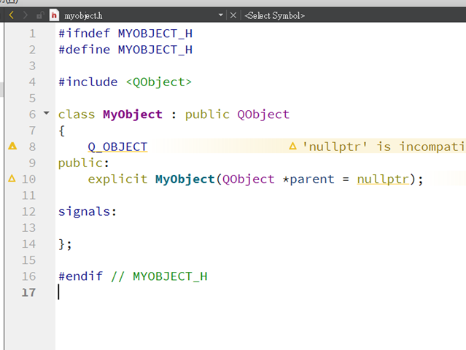This screenshot has height=350, width=466.
Task: Click the Q_OBJECT macro on line 8
Action: point(117,147)
